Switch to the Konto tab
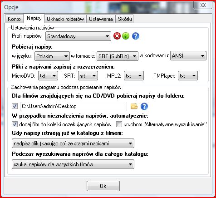The image size is (216, 198). 14,19
